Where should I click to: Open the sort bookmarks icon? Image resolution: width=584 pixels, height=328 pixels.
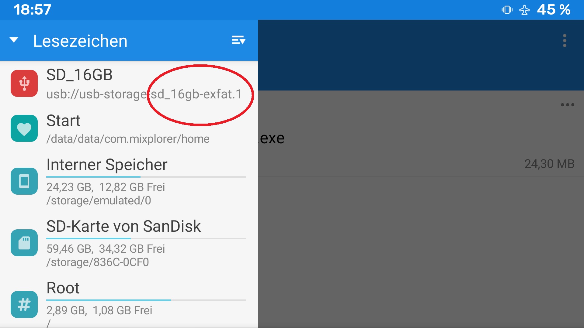point(238,40)
